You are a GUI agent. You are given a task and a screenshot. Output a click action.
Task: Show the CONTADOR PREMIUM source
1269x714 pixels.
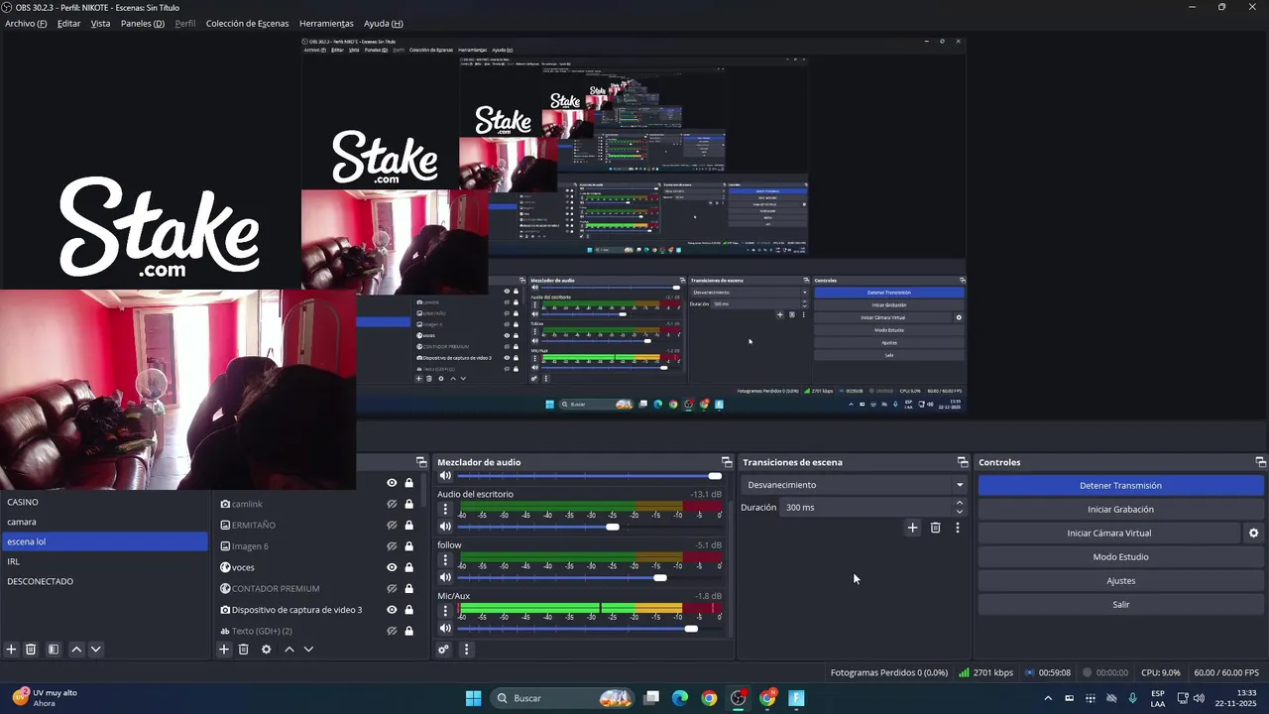[392, 588]
